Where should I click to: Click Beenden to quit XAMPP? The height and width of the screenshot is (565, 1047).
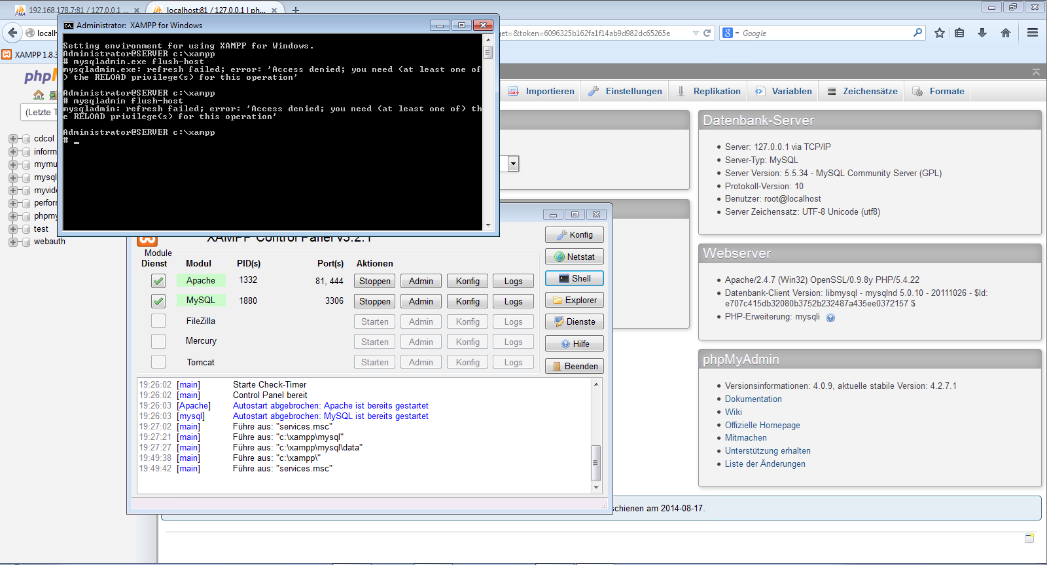coord(575,366)
